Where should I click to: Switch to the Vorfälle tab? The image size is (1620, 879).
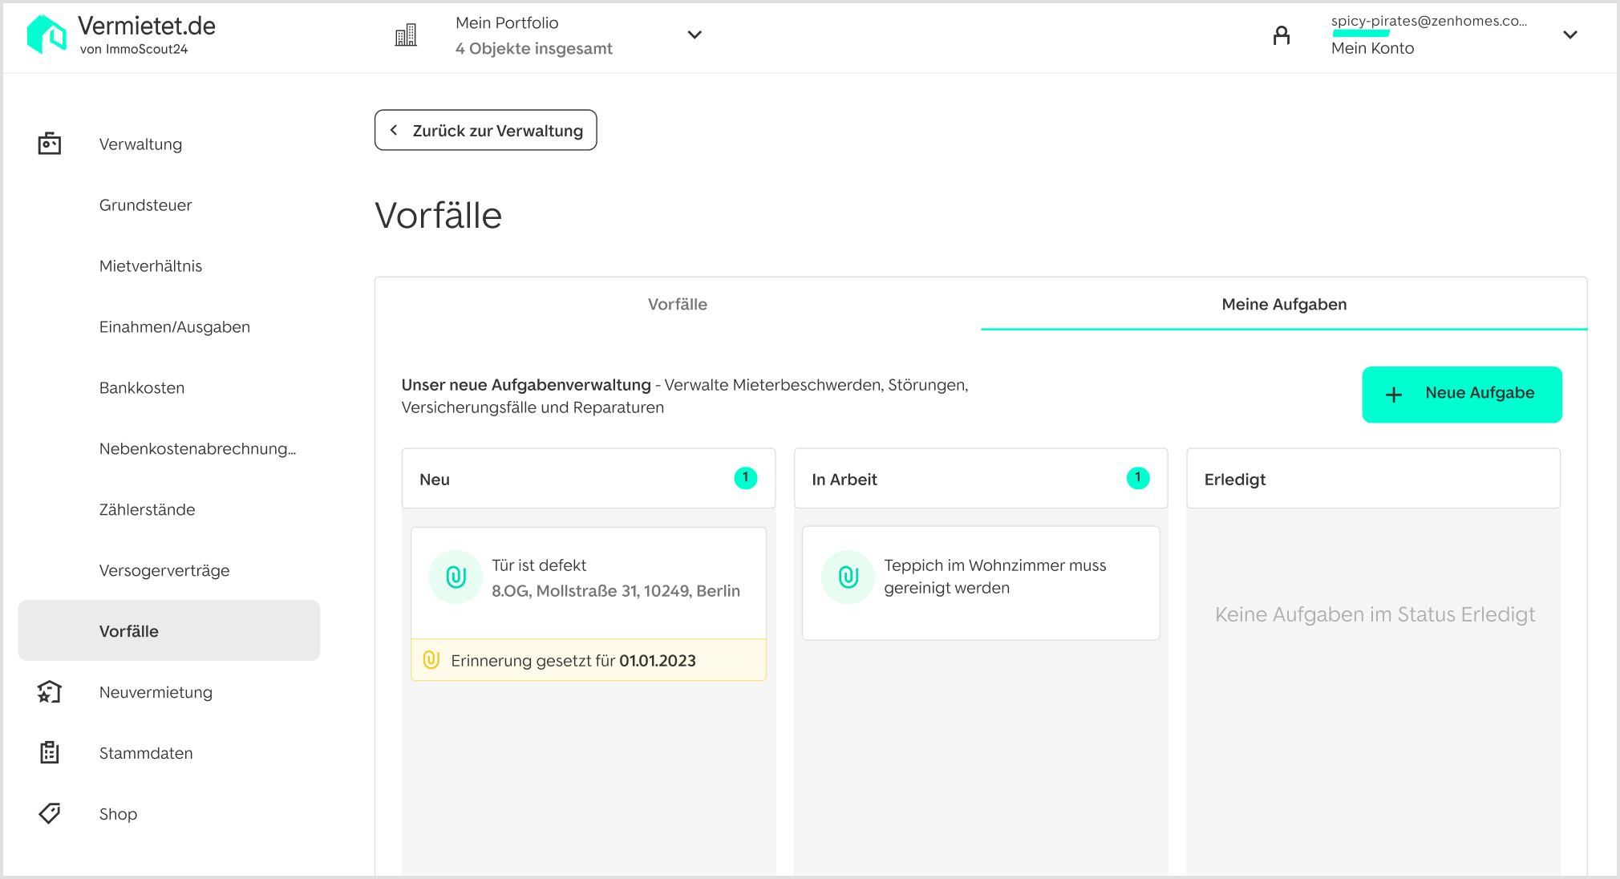pyautogui.click(x=677, y=304)
